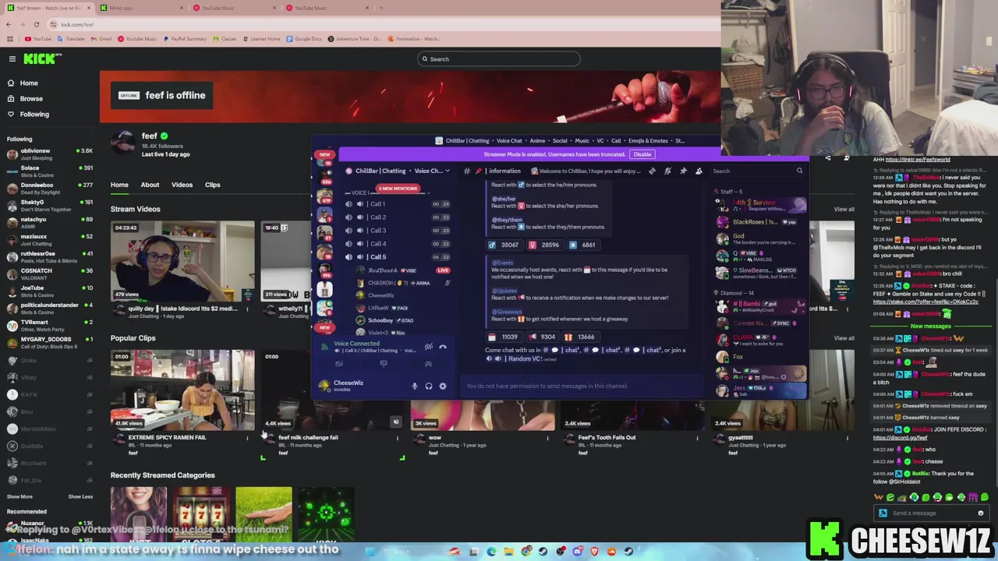Disconnect from Discord voice call

click(442, 347)
